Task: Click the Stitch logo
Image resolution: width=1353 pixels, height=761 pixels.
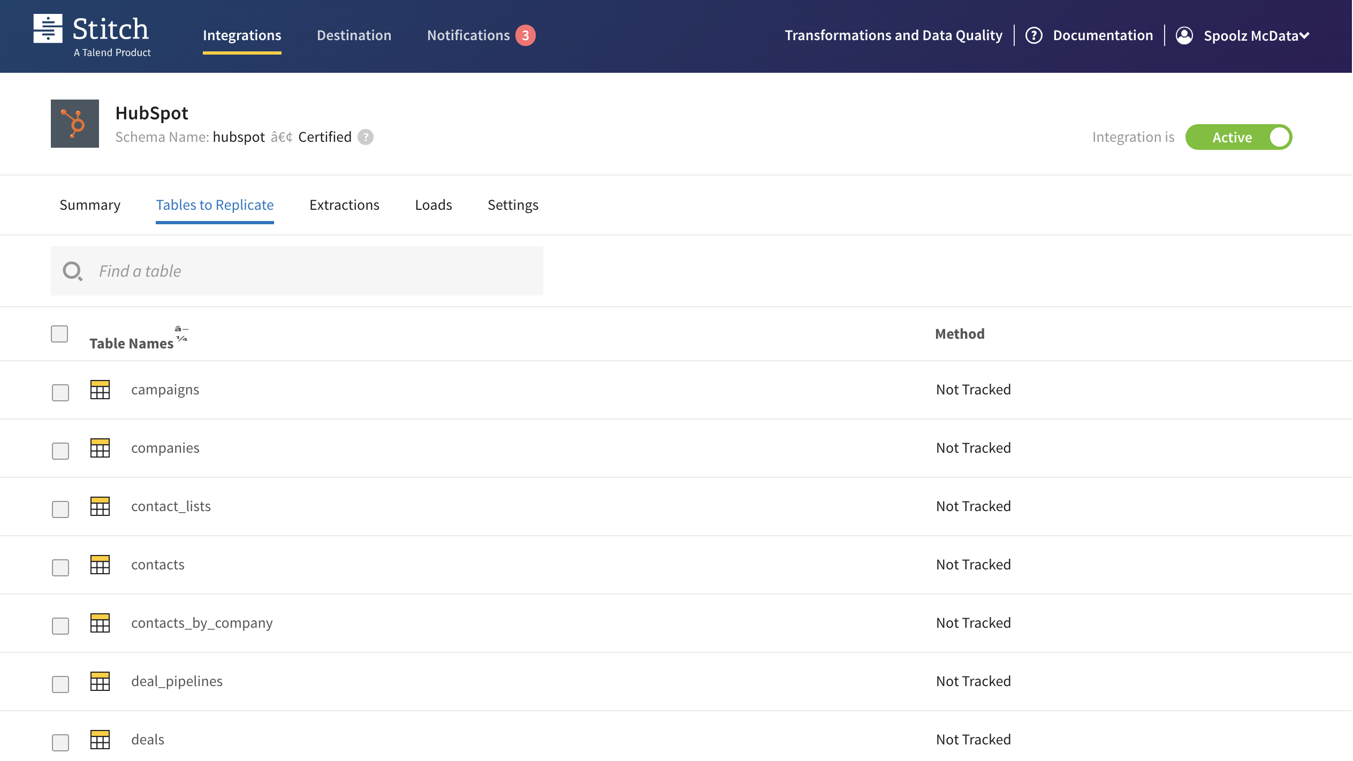Action: tap(91, 34)
